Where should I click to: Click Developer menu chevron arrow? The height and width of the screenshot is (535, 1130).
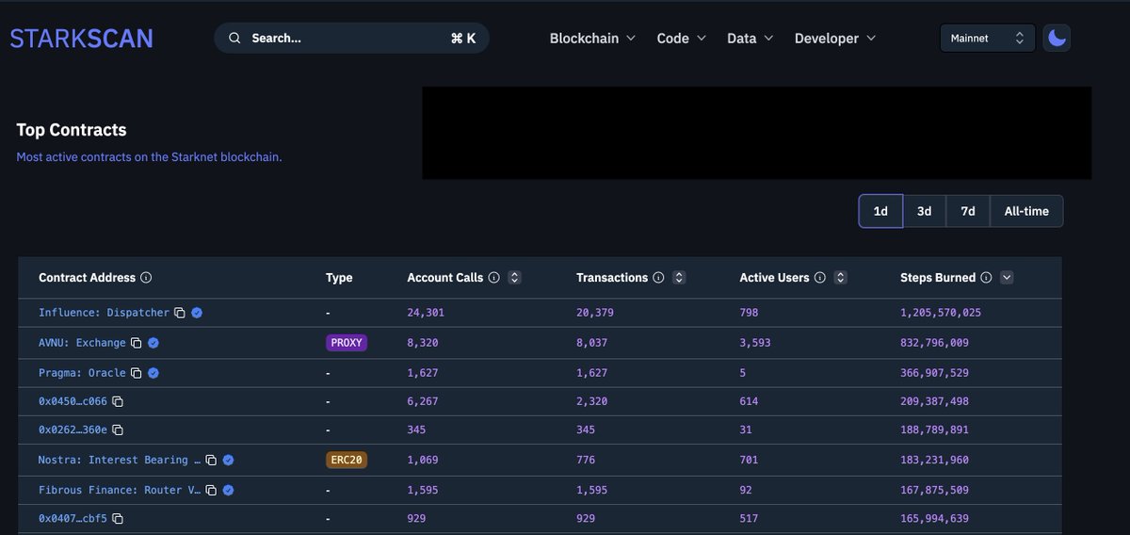[871, 38]
